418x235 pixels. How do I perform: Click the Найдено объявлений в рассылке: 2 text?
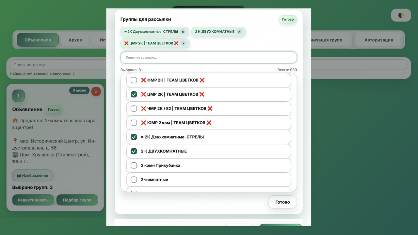click(x=43, y=74)
